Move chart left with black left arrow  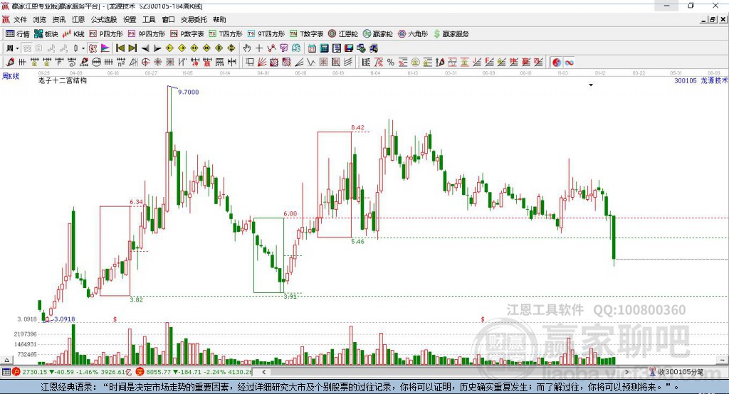[145, 48]
